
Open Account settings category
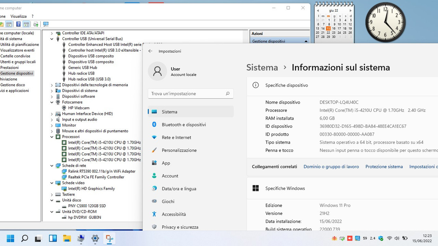pyautogui.click(x=191, y=176)
